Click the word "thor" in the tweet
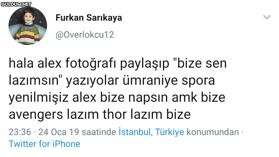 [x=115, y=114]
